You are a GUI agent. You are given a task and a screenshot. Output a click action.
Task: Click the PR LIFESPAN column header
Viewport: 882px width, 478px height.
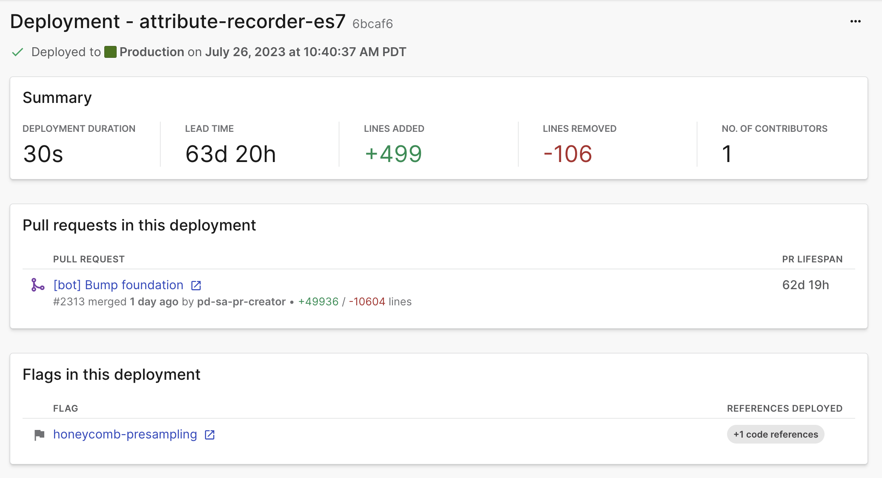pos(812,259)
